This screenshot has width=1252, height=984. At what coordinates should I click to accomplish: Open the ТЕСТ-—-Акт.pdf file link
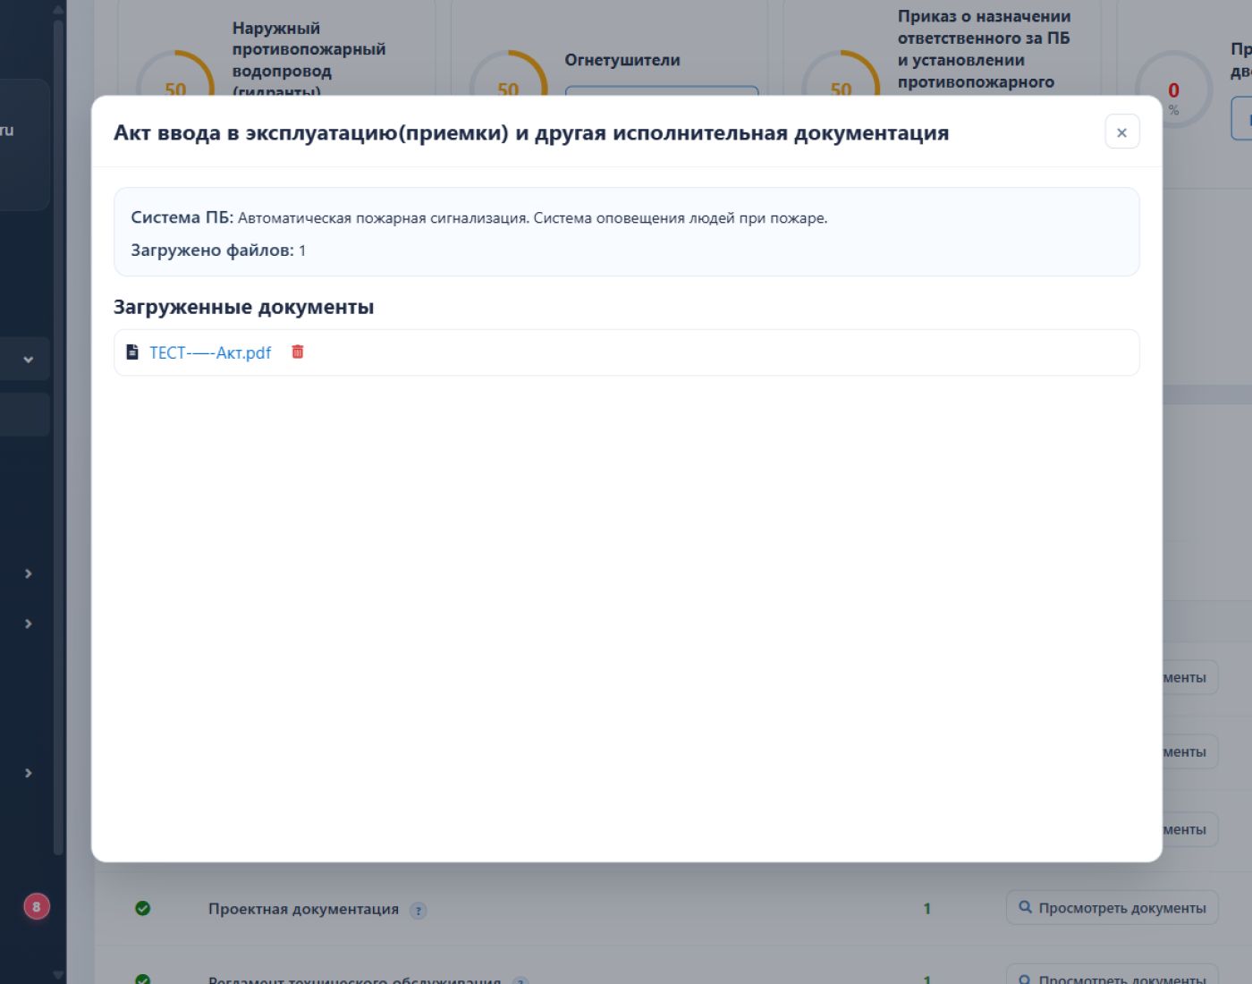tap(210, 352)
